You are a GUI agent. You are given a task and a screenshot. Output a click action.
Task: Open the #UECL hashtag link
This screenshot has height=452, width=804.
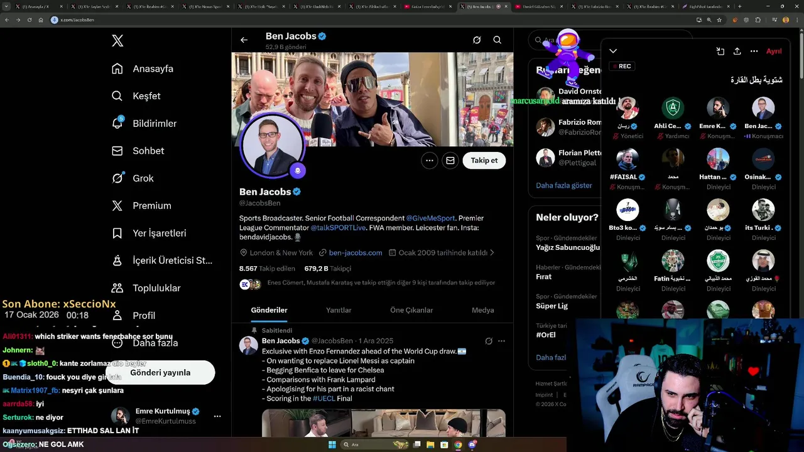pyautogui.click(x=324, y=398)
